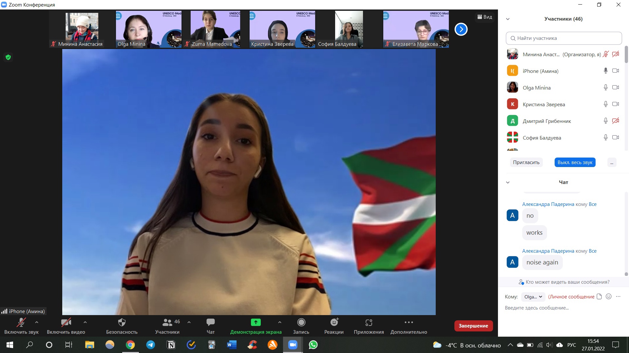Open the Приложения apps panel
Viewport: 629px width, 353px height.
[369, 326]
